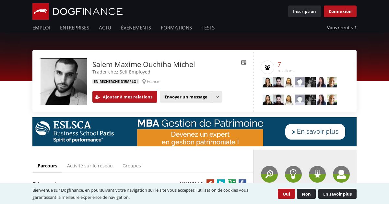Click the Inscription button
The image size is (389, 204).
click(x=304, y=11)
